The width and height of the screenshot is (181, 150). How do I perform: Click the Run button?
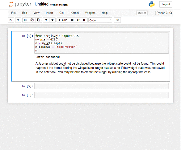63,20
